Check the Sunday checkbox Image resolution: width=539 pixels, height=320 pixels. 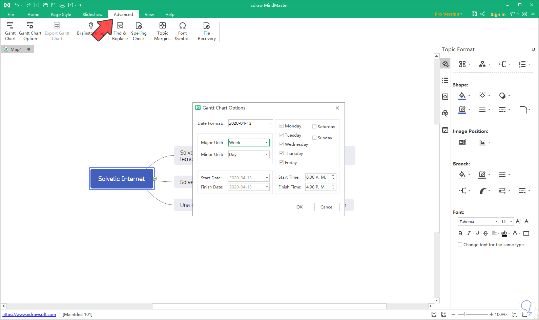pyautogui.click(x=314, y=138)
